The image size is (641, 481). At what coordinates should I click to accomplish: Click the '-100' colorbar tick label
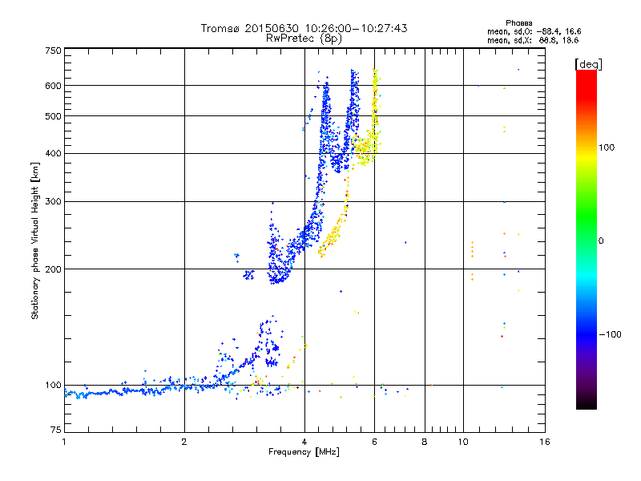point(610,334)
